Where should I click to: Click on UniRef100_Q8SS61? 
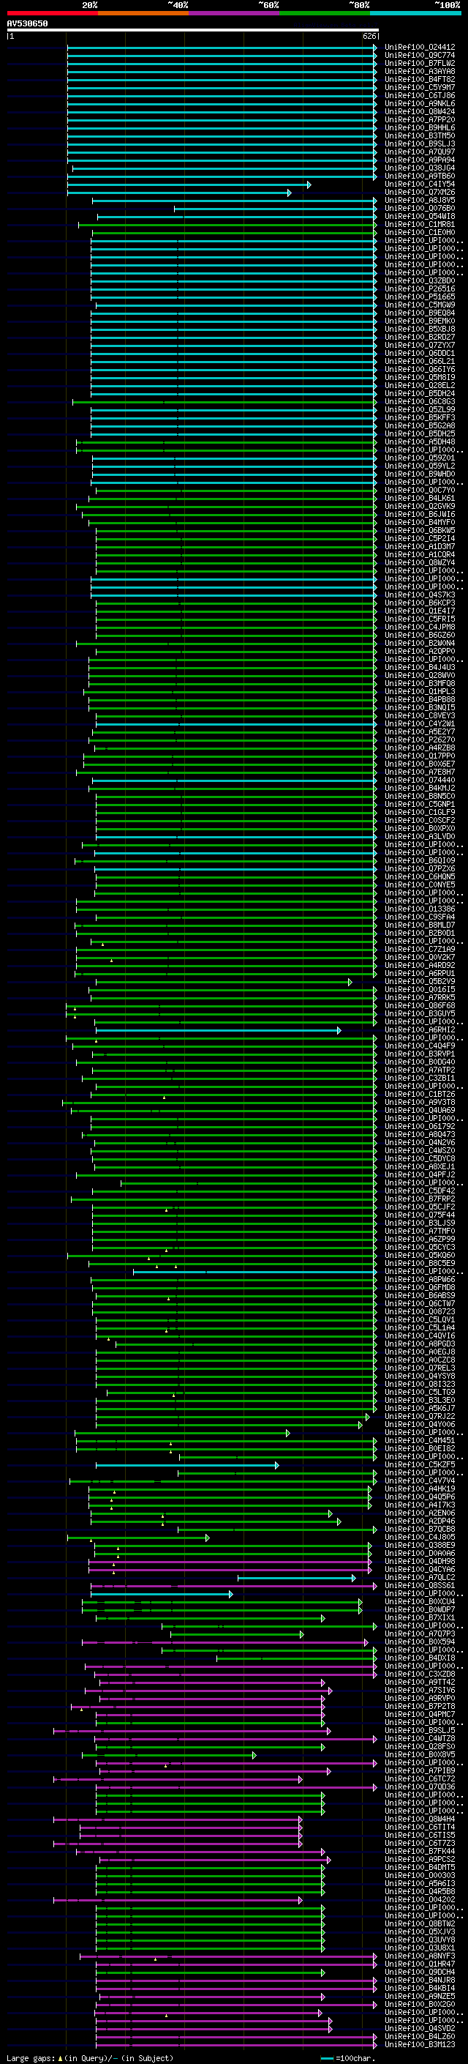point(419,1586)
